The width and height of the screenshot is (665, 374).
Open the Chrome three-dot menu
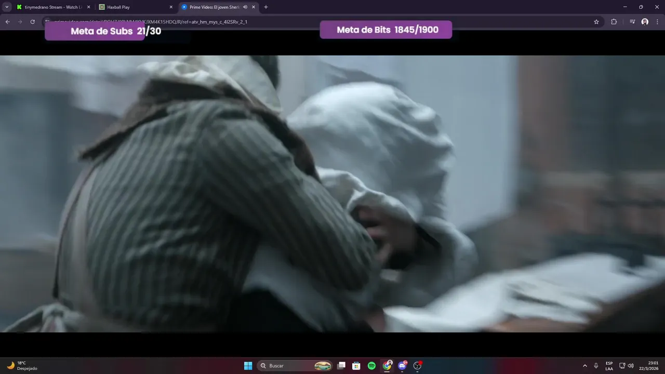coord(658,22)
